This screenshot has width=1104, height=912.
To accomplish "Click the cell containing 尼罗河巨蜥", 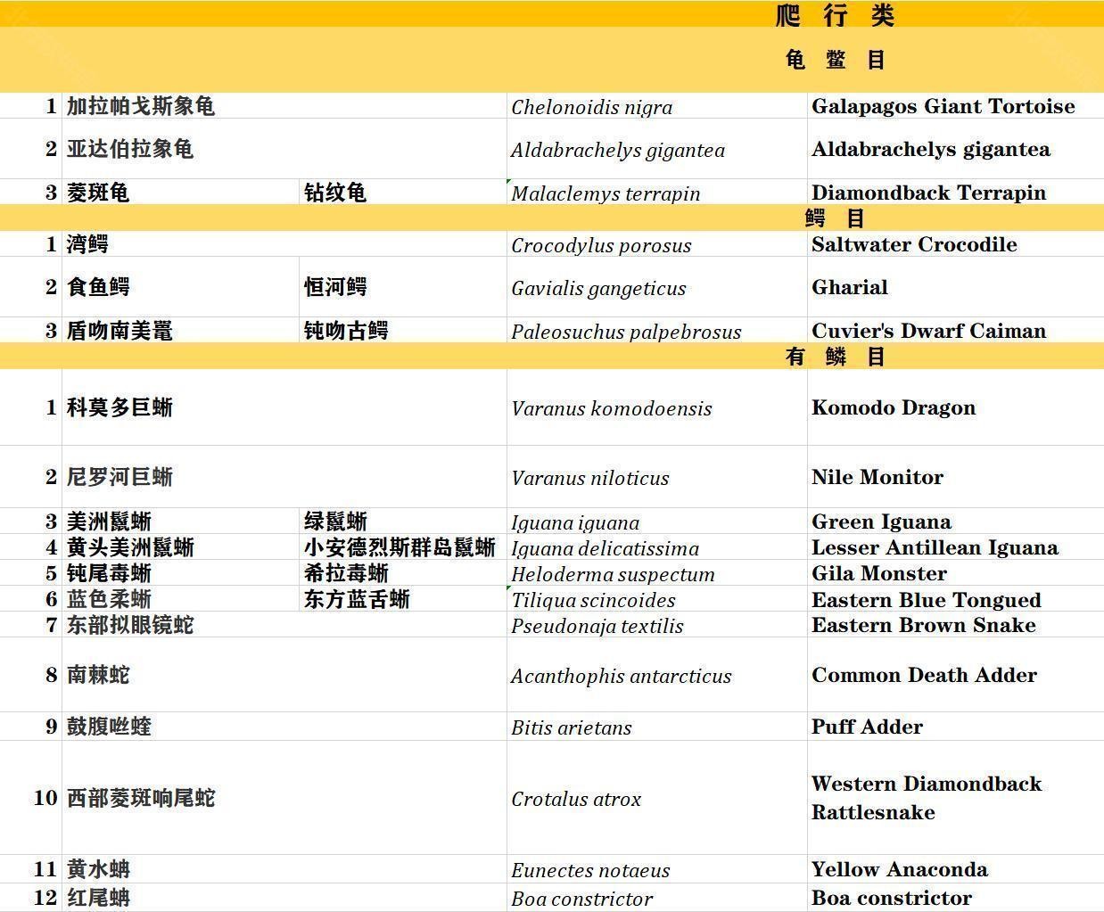I will click(x=120, y=477).
